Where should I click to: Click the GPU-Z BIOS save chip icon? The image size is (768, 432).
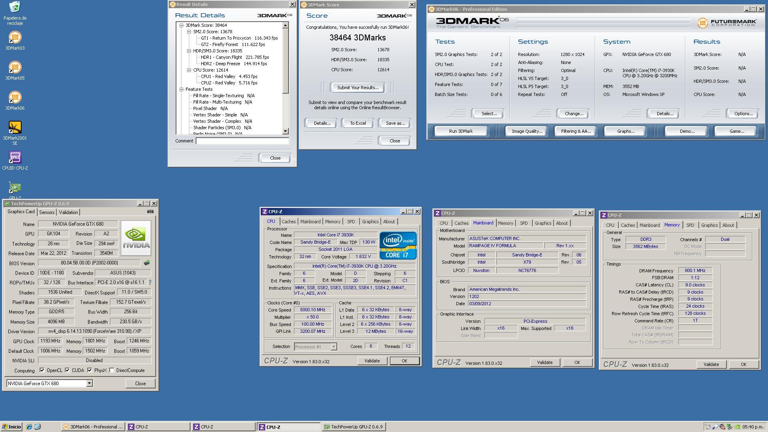(x=147, y=263)
